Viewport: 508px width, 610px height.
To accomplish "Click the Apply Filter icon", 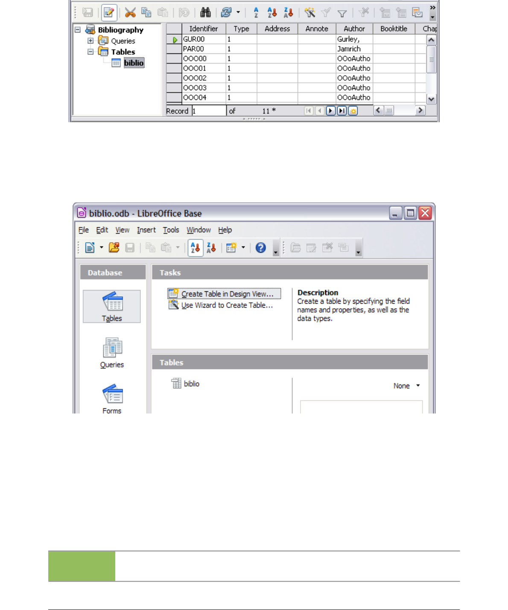I will coord(326,13).
